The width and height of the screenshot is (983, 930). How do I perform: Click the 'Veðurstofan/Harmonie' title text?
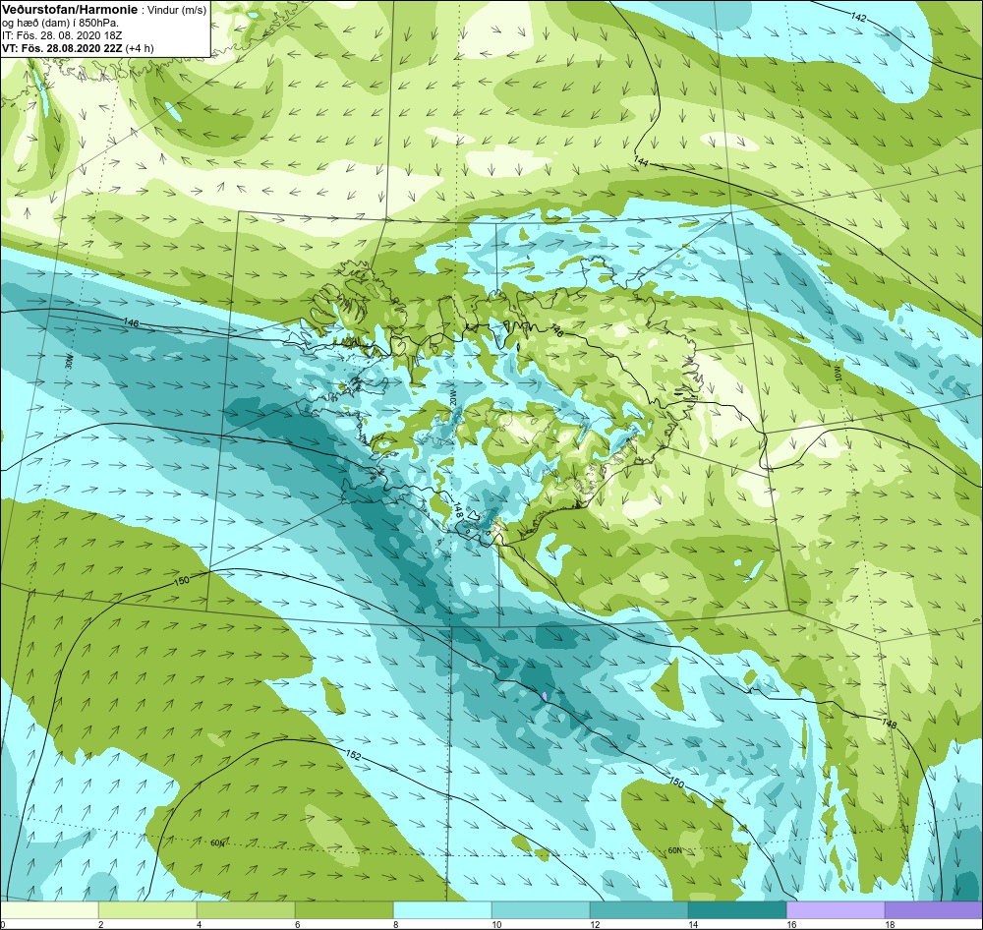pos(70,11)
